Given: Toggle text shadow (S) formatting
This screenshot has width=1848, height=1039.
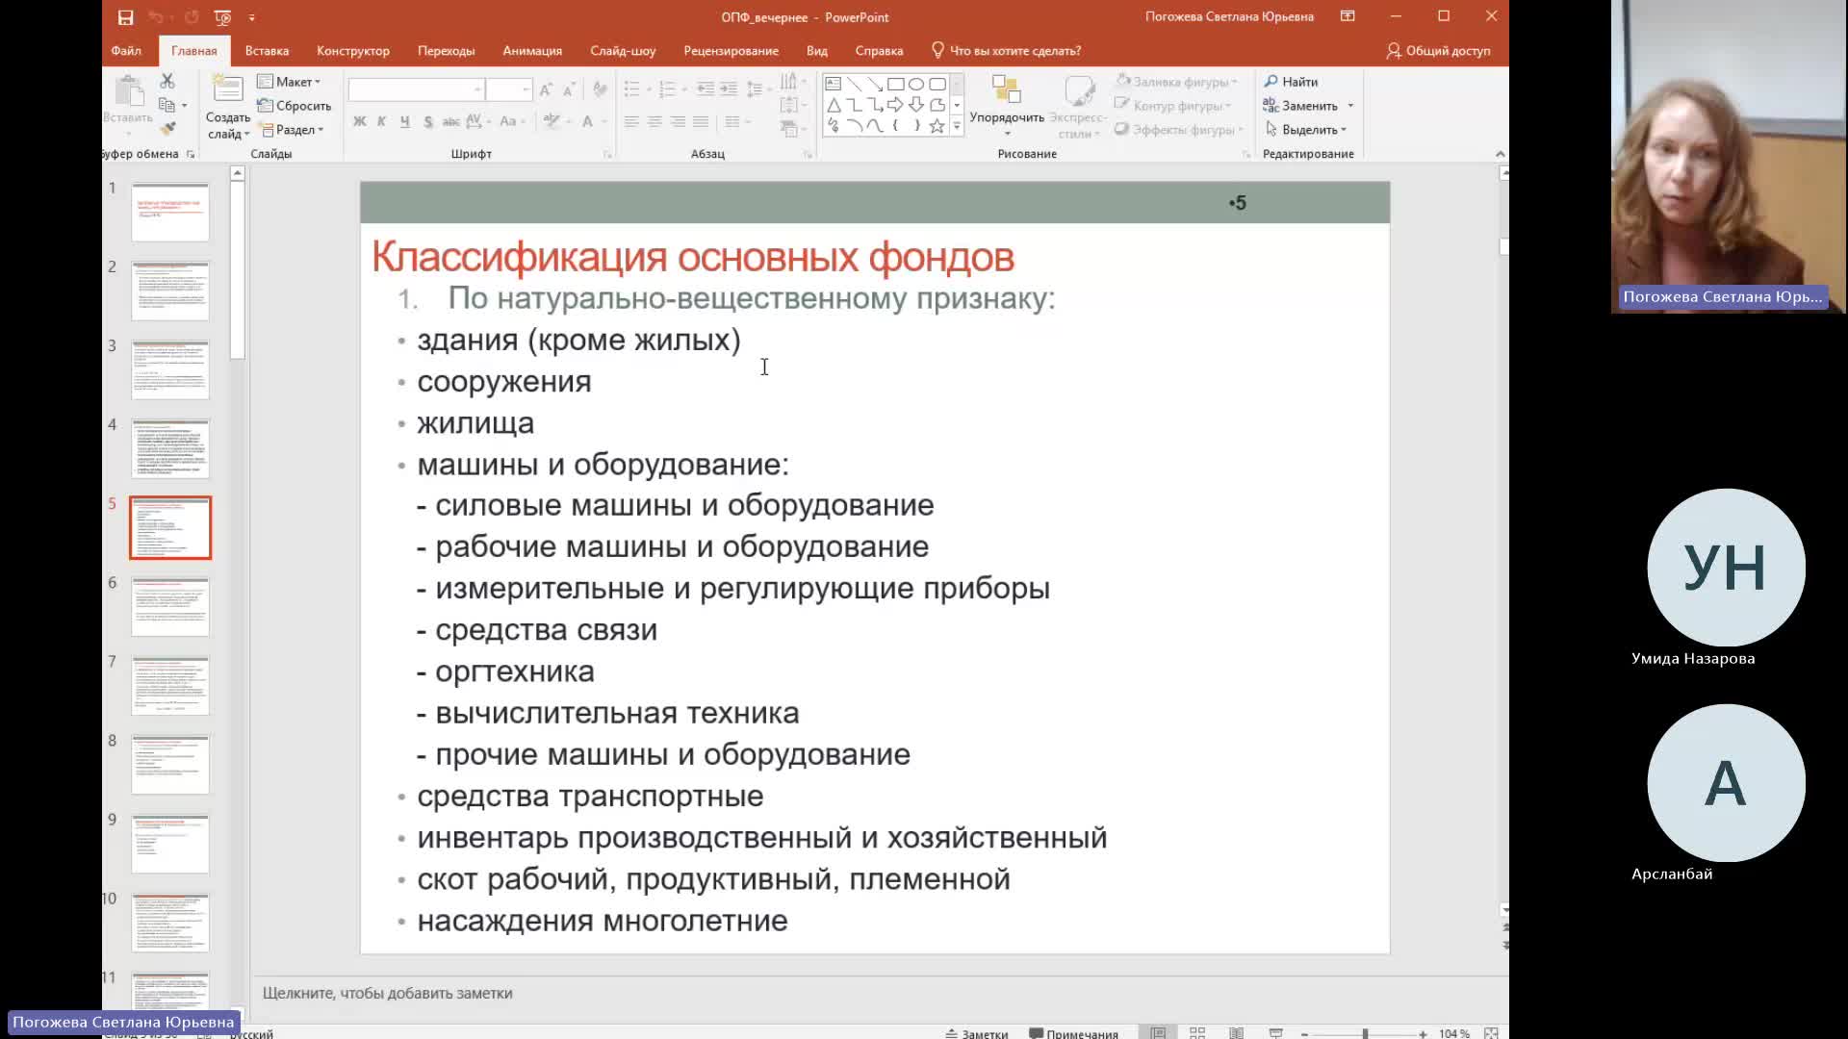Looking at the screenshot, I should click(x=428, y=121).
